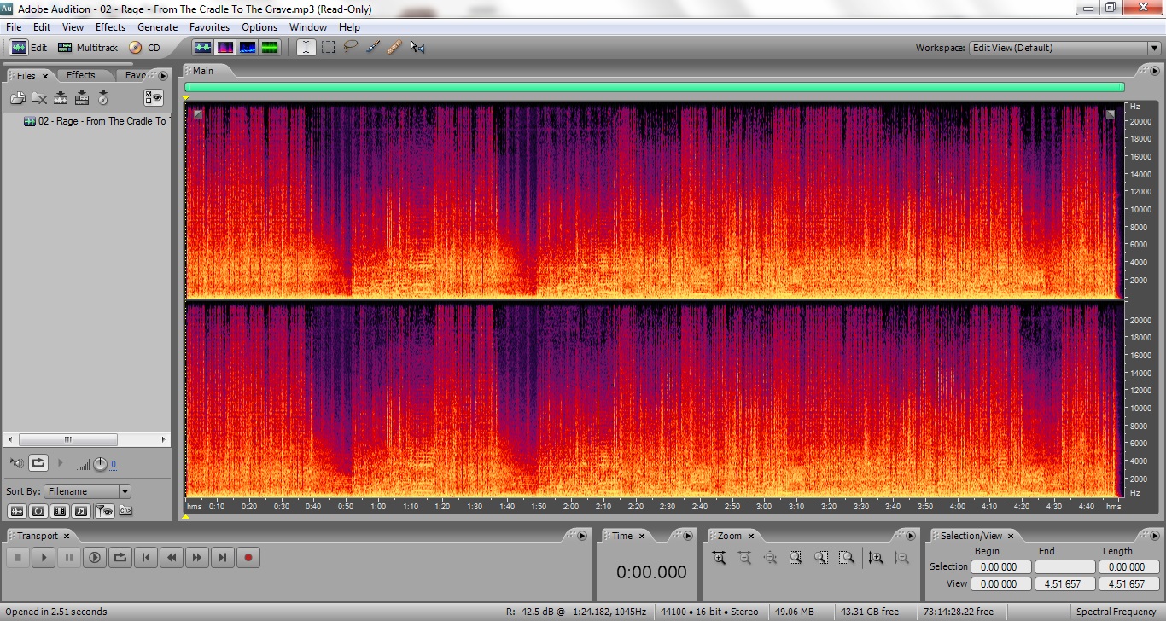Click Play button in Transport panel

pos(44,558)
